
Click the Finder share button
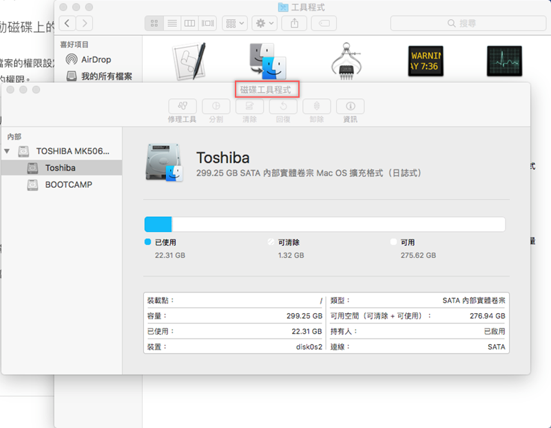[294, 23]
